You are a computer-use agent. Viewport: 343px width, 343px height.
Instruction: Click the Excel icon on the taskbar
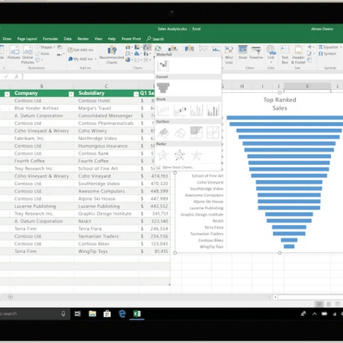tap(137, 314)
